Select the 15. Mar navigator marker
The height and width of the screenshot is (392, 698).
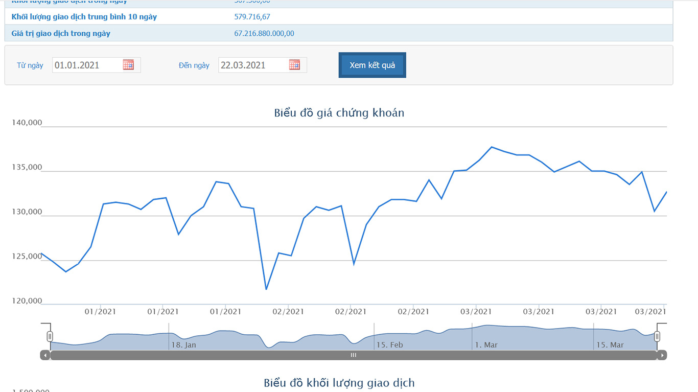coord(610,345)
